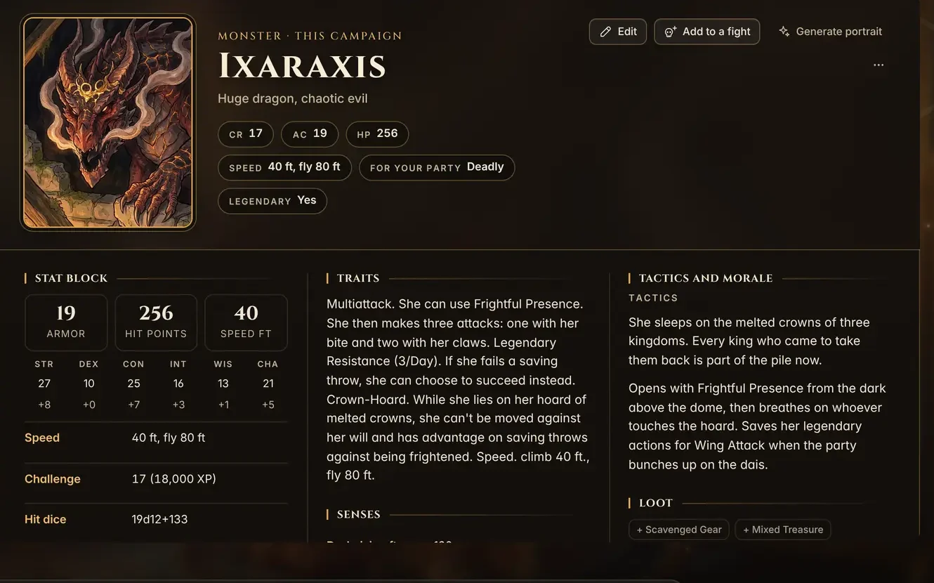Click the Tactics and Morale heading
Viewport: 934px width, 583px height.
pos(706,278)
